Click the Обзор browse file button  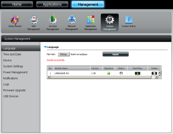[x=64, y=54]
